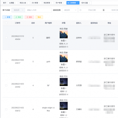Click the green 修改 edit button

(x=18, y=17)
